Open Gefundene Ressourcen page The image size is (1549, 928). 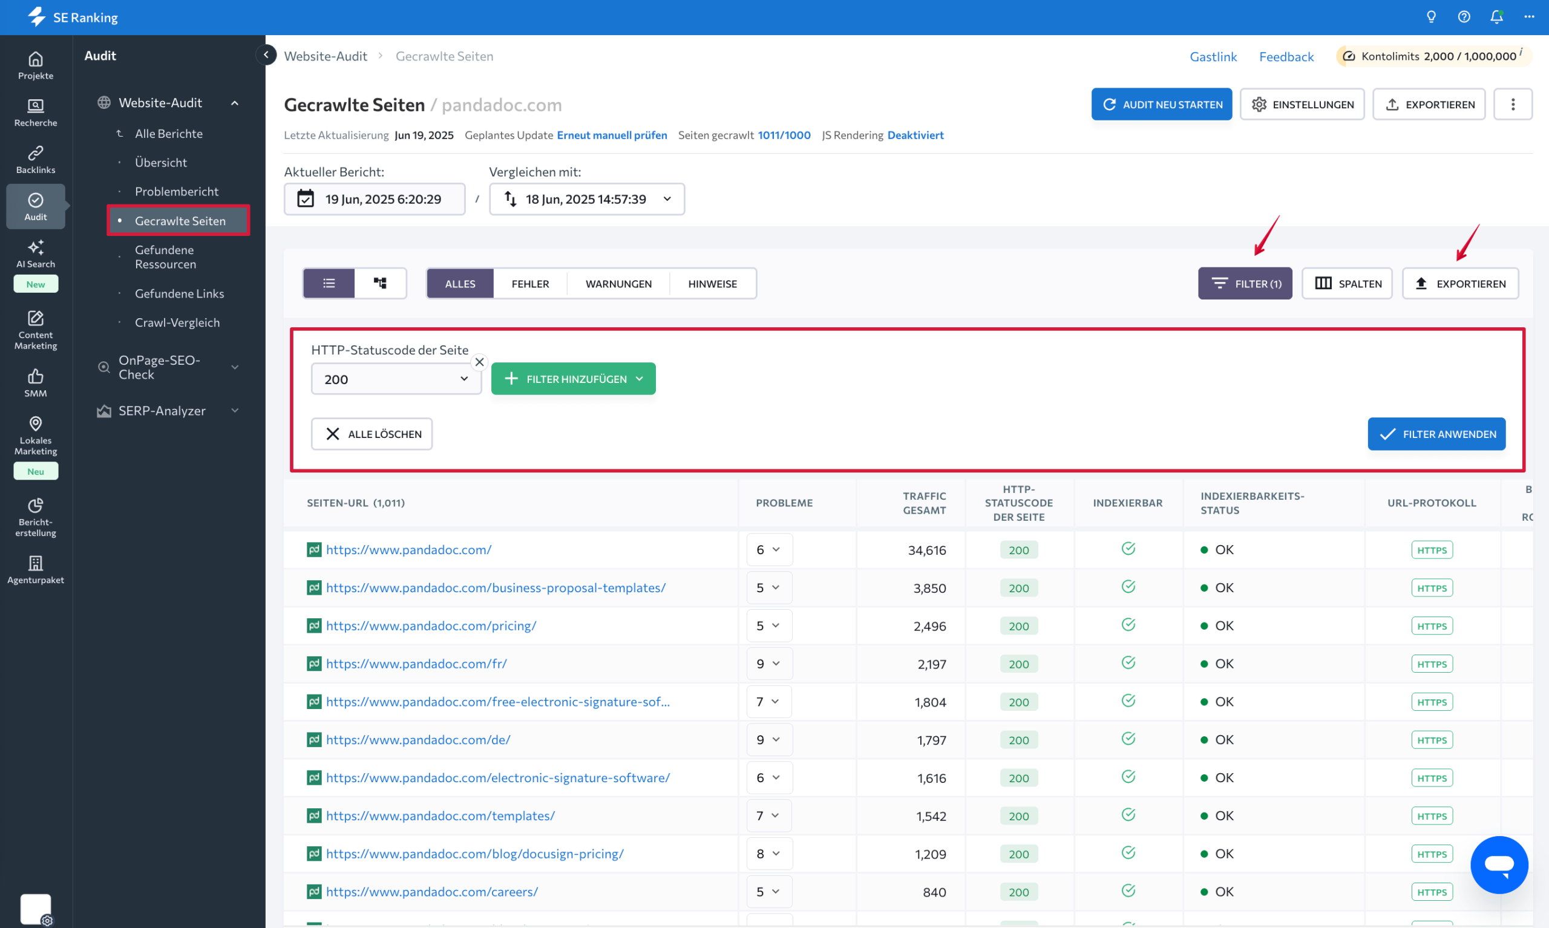166,257
